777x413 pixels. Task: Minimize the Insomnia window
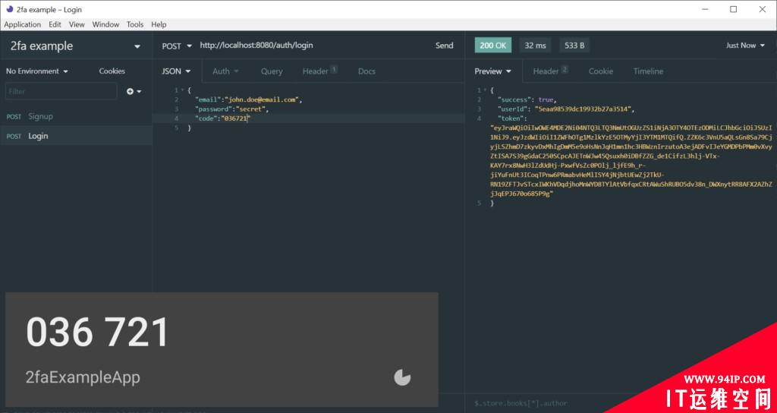point(705,9)
